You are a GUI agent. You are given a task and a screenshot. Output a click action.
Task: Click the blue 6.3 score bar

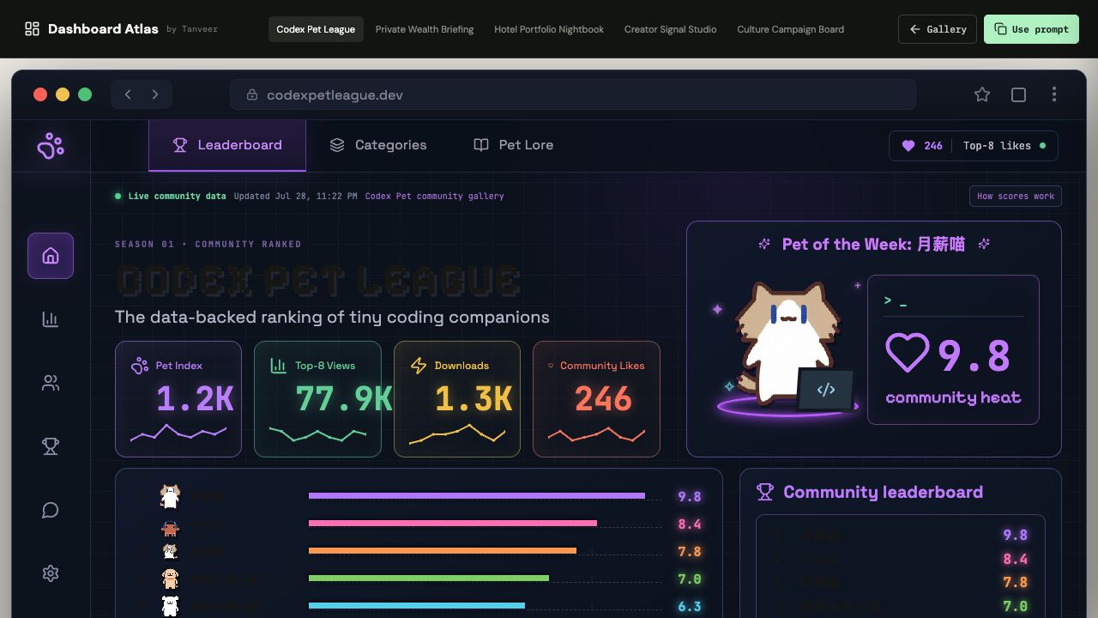click(417, 606)
